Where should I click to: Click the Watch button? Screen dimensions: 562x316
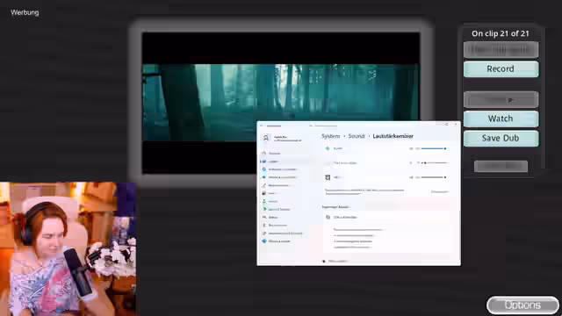pyautogui.click(x=501, y=118)
